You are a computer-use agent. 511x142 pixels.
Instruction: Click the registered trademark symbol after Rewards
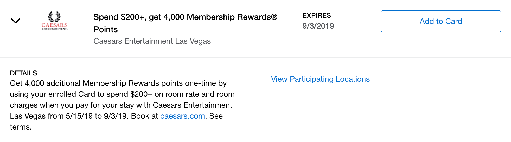tap(274, 17)
